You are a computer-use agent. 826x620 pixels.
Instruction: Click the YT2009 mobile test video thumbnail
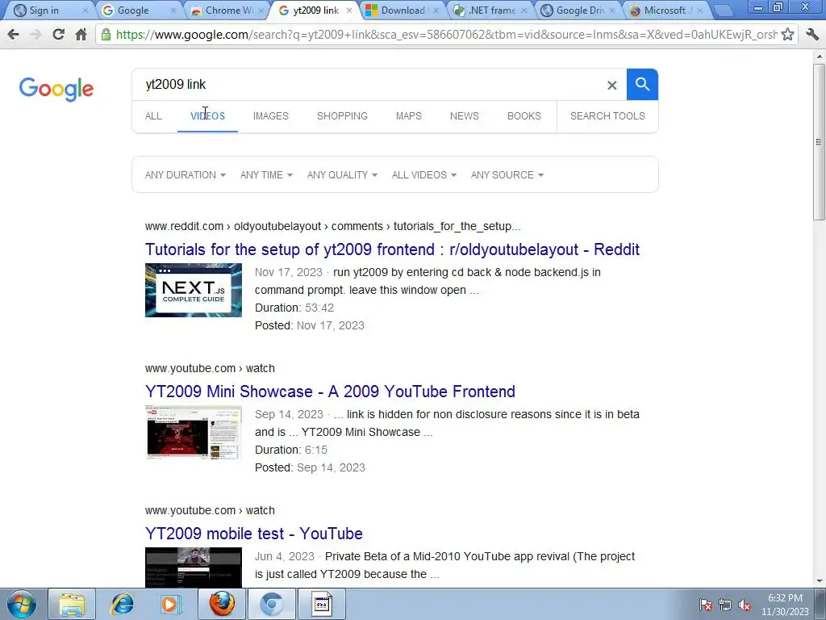194,568
